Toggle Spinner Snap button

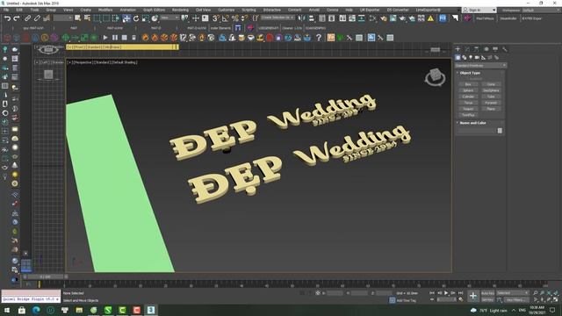244,18
